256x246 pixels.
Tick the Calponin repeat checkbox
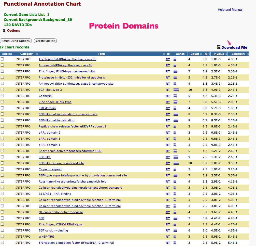coord(2,169)
